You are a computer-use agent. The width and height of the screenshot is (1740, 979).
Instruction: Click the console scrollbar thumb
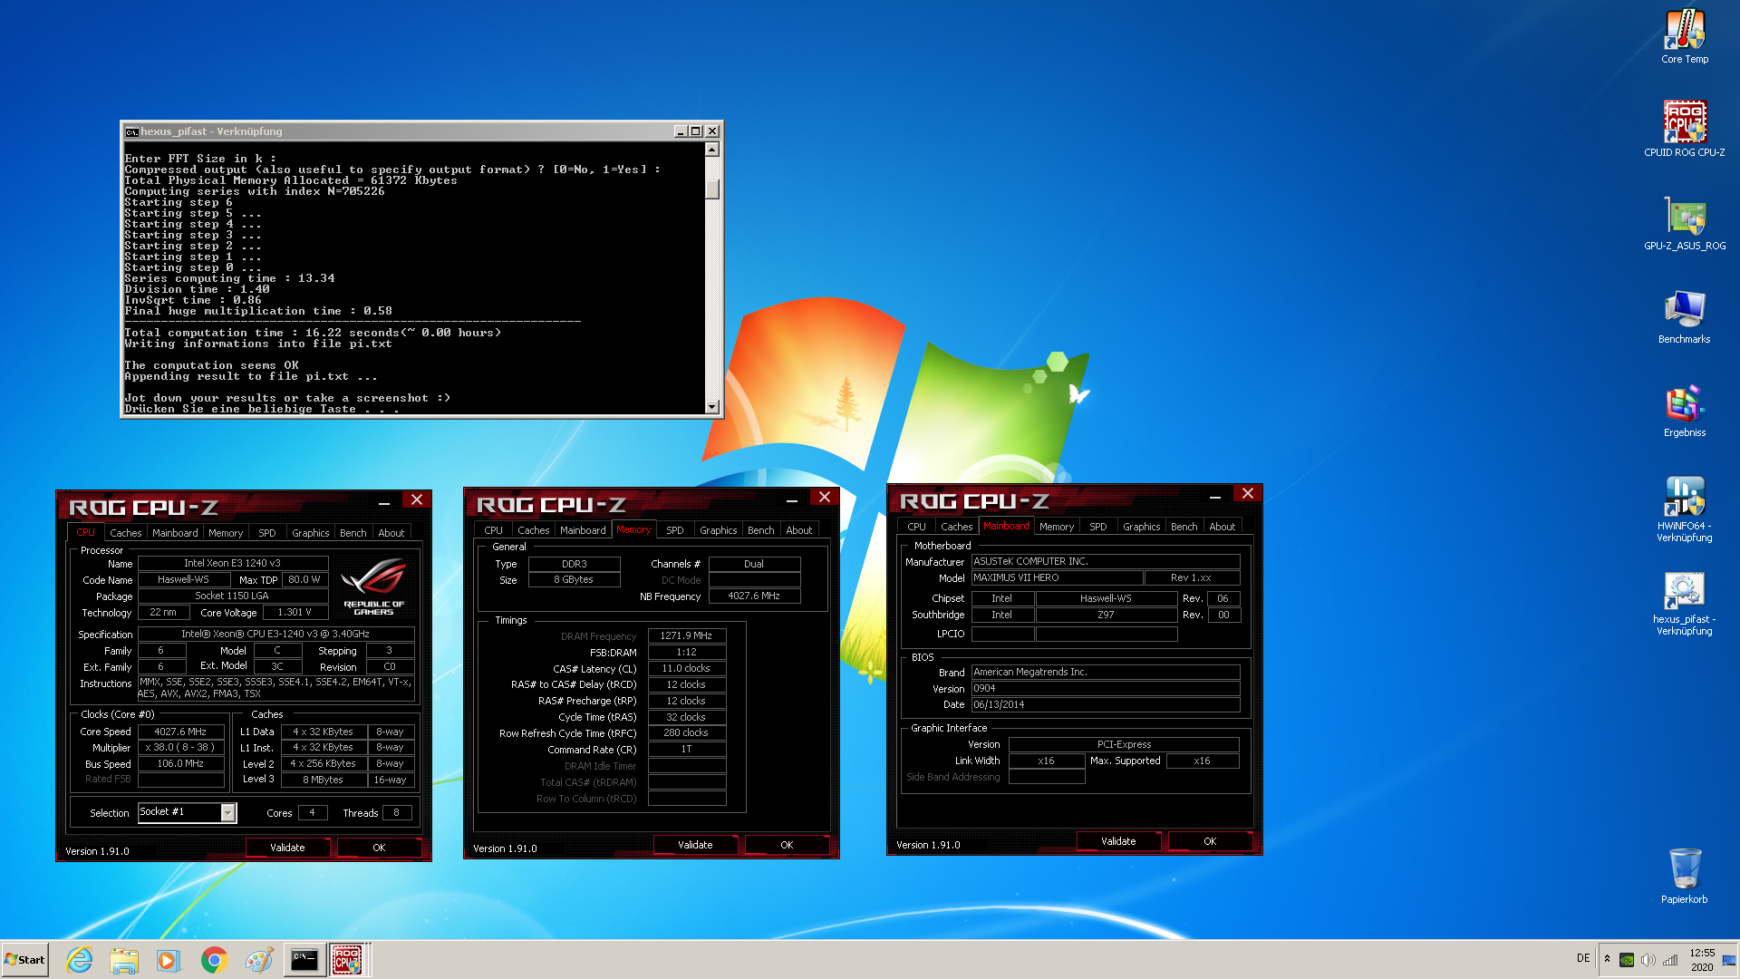(x=712, y=189)
